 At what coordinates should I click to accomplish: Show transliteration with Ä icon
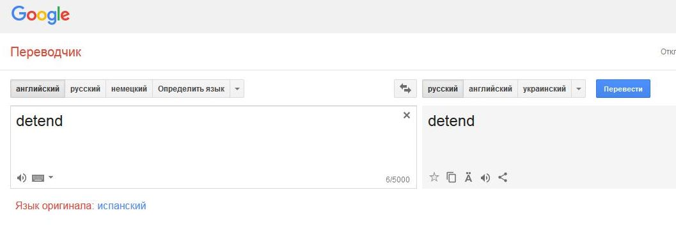pyautogui.click(x=469, y=177)
